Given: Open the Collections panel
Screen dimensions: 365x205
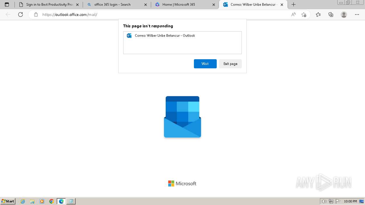Looking at the screenshot, I should (331, 15).
